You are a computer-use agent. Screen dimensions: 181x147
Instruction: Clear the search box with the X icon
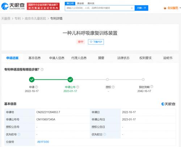click(132, 8)
